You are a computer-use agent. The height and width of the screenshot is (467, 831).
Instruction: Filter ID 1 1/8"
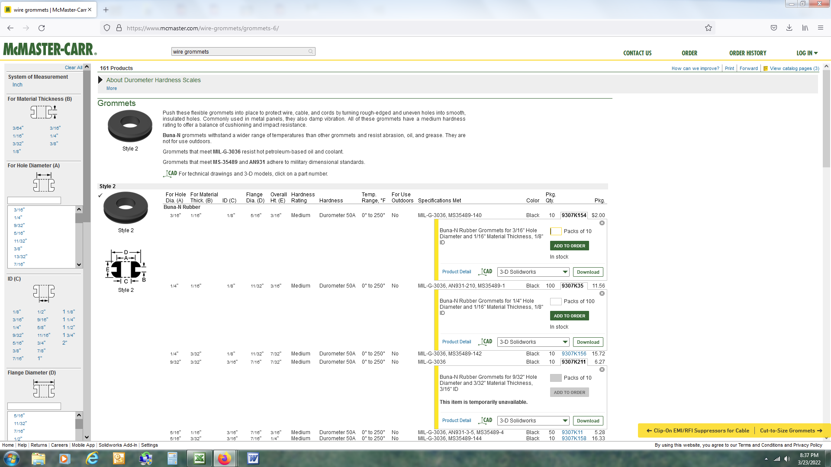tap(69, 312)
